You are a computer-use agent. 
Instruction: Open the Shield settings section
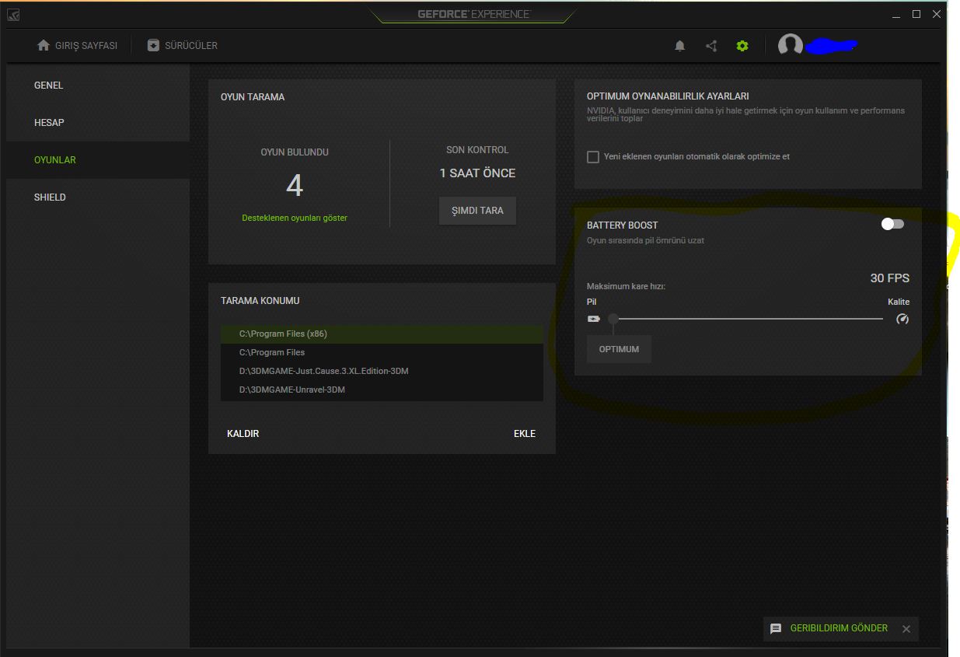pos(50,197)
